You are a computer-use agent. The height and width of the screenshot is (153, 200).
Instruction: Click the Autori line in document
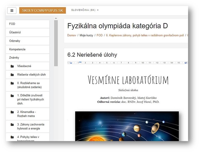point(128,98)
